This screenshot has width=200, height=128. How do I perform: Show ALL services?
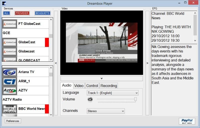(x=6, y=13)
